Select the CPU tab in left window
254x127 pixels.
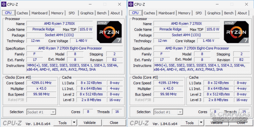[x=8, y=13]
